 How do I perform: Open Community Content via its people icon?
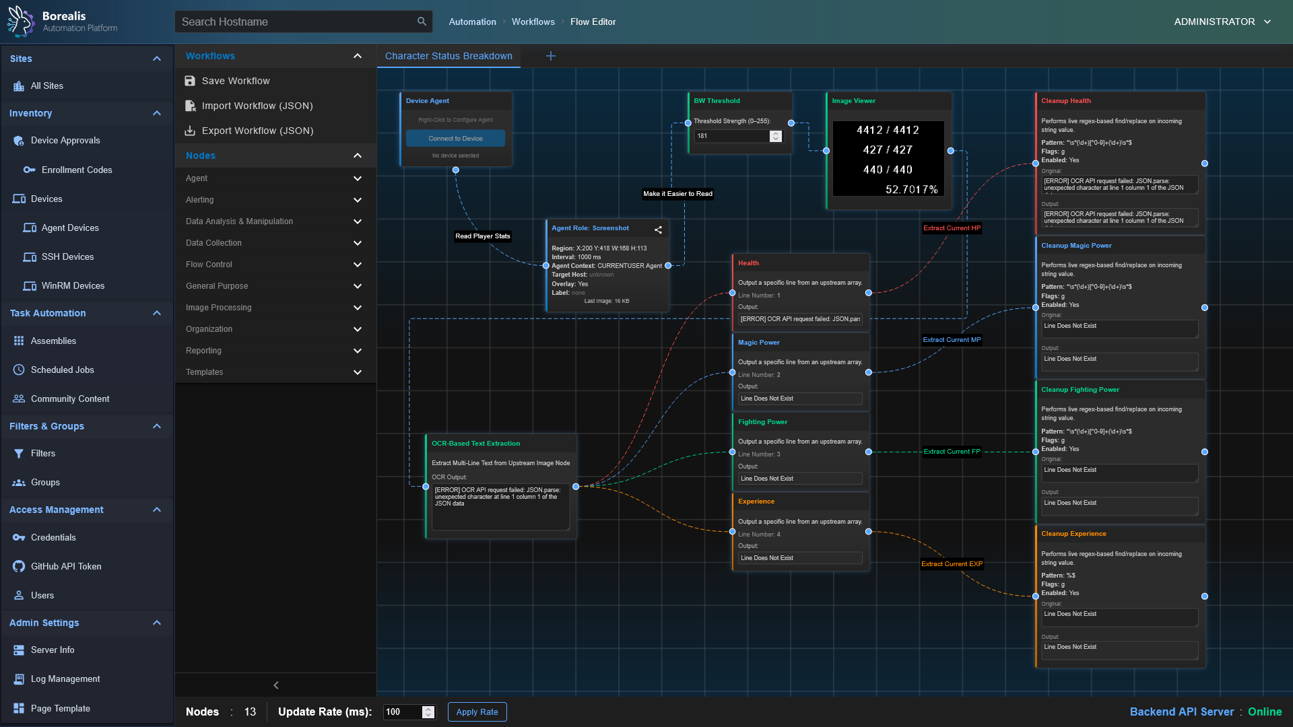pos(18,399)
